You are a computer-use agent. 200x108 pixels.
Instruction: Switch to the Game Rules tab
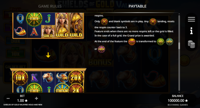tap(50, 6)
